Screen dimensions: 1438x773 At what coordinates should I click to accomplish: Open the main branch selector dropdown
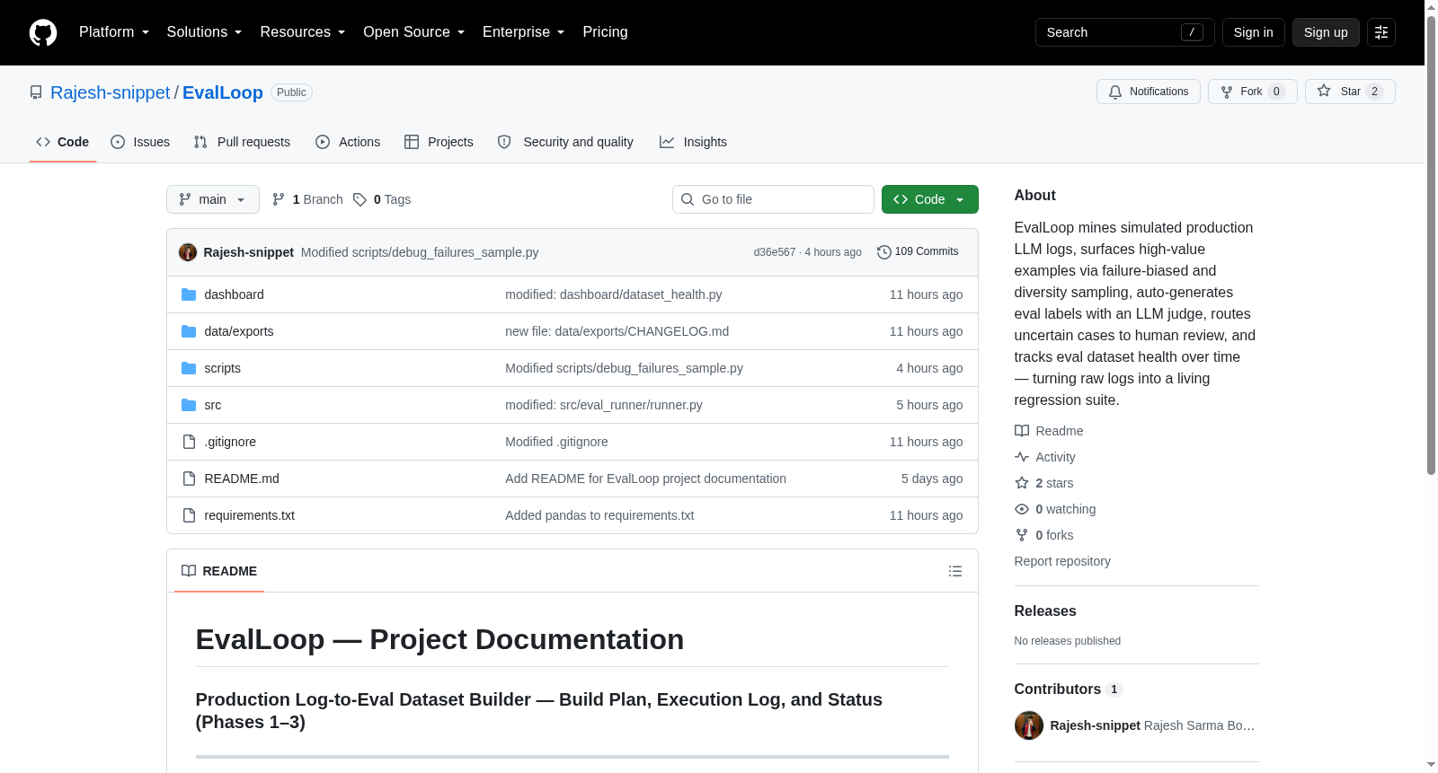point(213,199)
